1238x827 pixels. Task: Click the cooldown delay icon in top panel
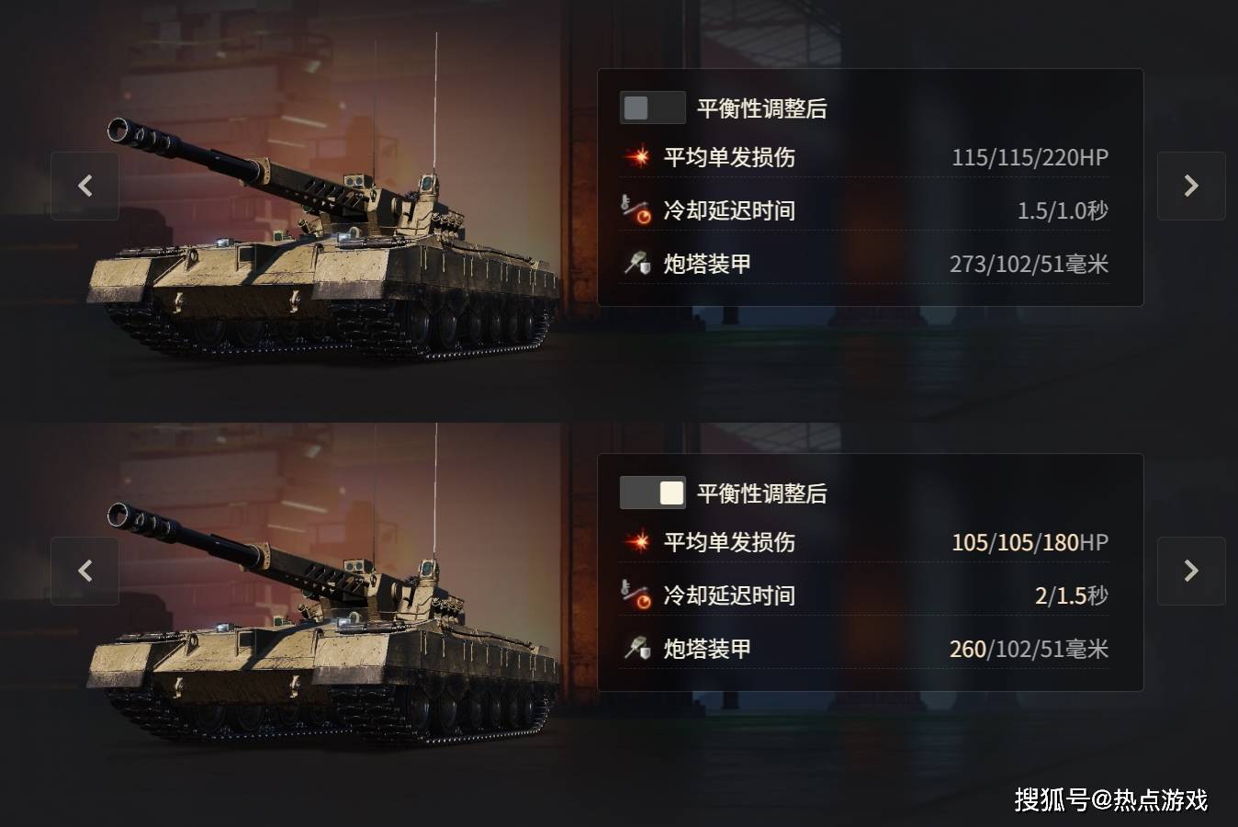tap(636, 210)
